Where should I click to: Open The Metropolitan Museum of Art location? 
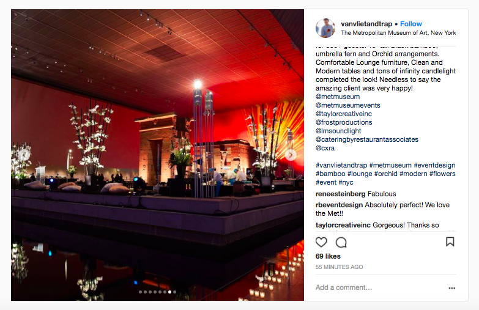[398, 32]
